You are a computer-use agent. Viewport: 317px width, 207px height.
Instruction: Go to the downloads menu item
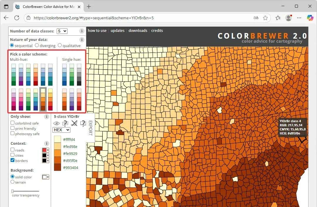(x=138, y=30)
